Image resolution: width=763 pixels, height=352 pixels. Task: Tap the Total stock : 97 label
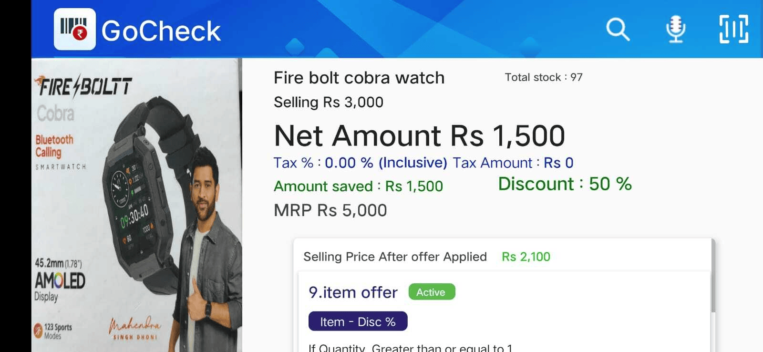tap(543, 77)
